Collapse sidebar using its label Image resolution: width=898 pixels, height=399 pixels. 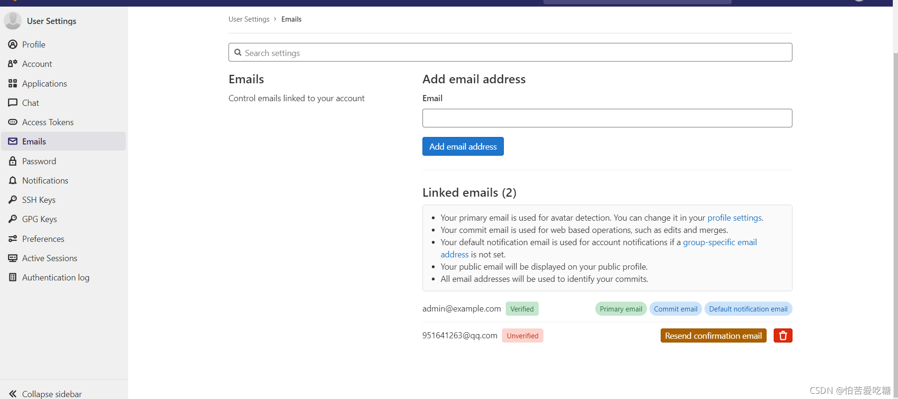point(52,394)
